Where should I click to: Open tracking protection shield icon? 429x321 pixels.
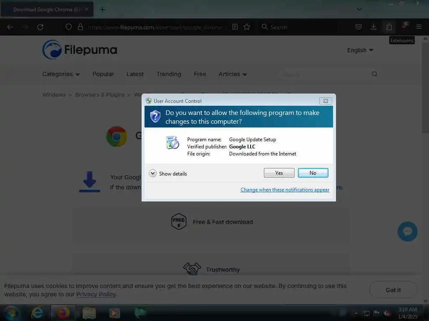point(69,27)
